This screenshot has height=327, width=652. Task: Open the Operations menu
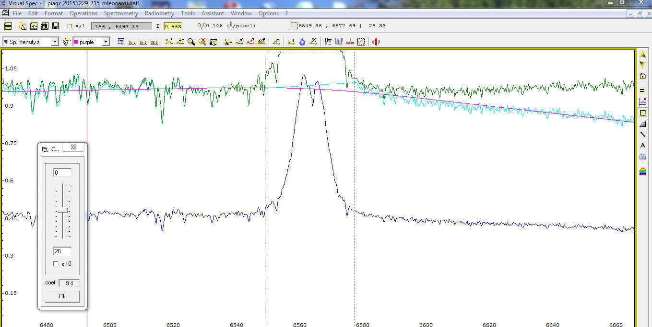[x=83, y=13]
